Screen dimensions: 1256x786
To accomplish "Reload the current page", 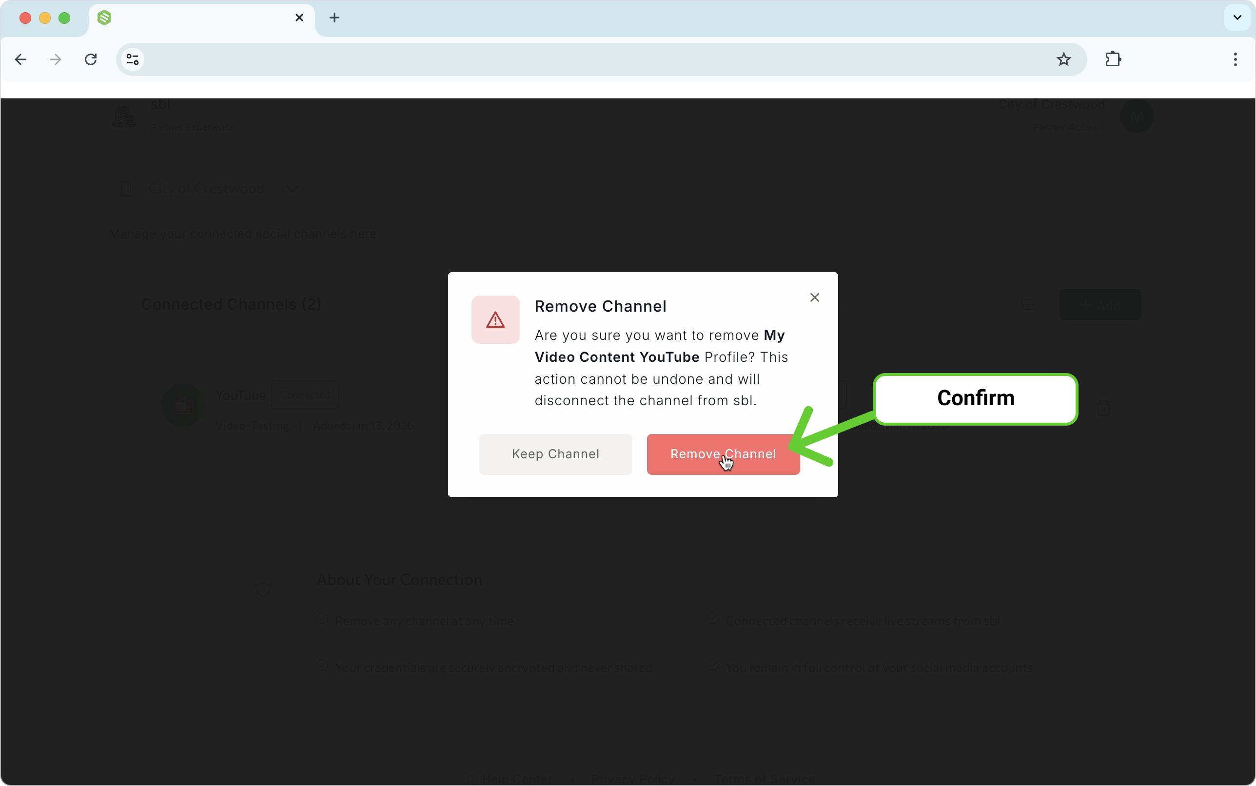I will click(x=91, y=59).
